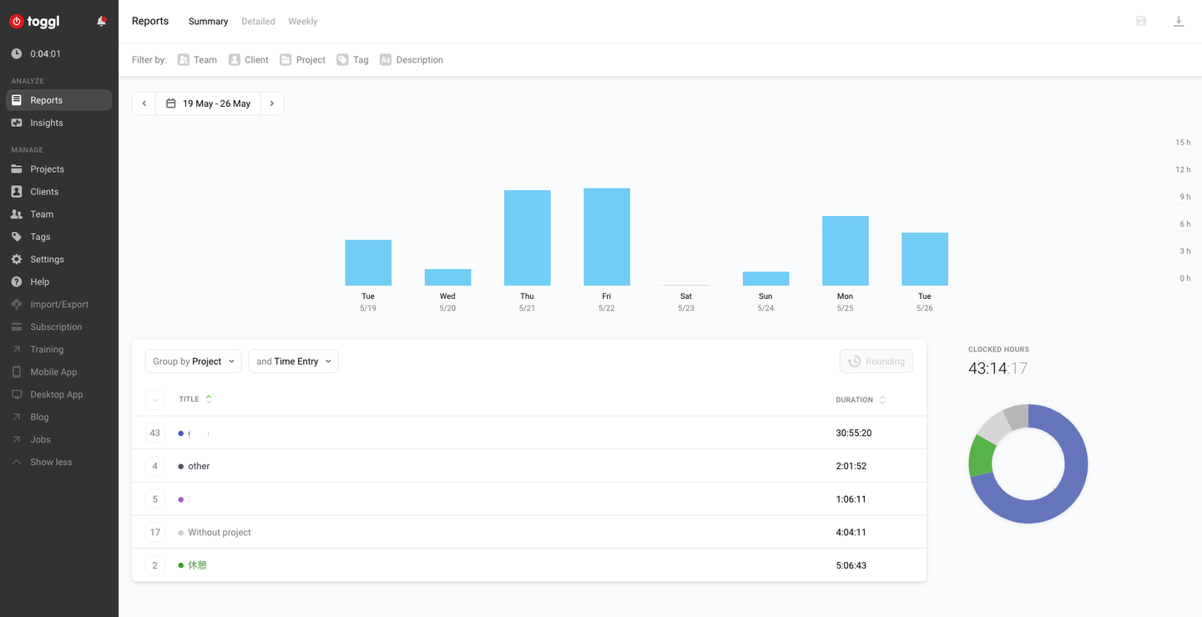
Task: Click the Thursday 5/21 chart bar
Action: [x=527, y=238]
